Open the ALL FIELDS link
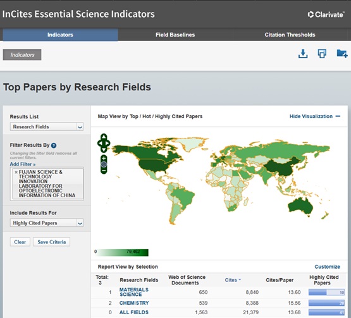This screenshot has height=318, width=351. tap(134, 312)
